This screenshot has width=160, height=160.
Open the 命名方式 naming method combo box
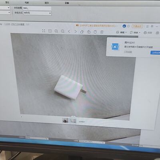click(x=37, y=13)
